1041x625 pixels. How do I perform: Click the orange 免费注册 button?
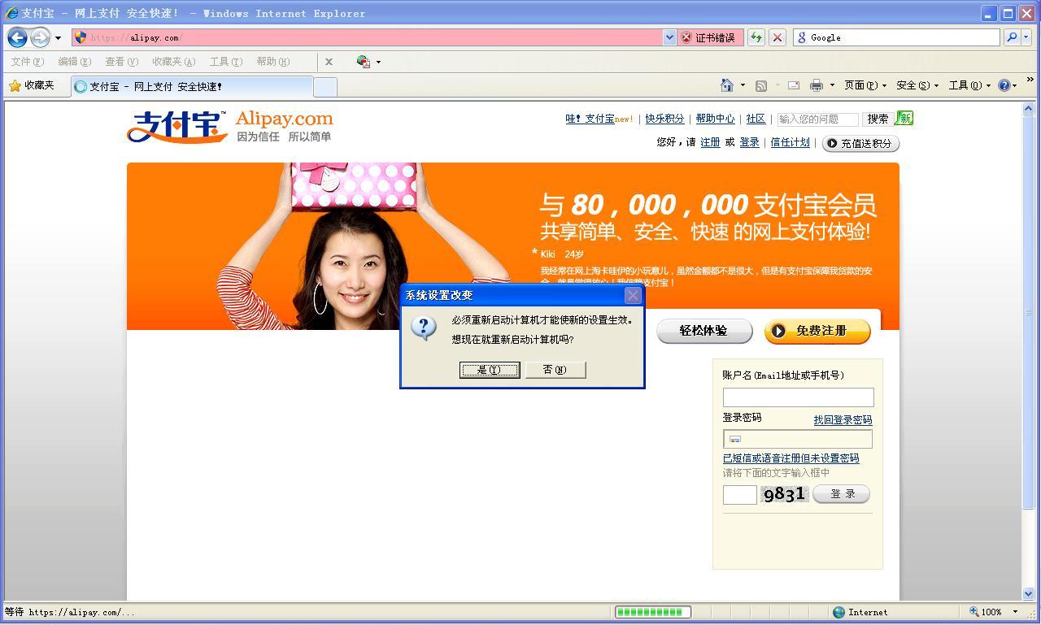(x=817, y=331)
